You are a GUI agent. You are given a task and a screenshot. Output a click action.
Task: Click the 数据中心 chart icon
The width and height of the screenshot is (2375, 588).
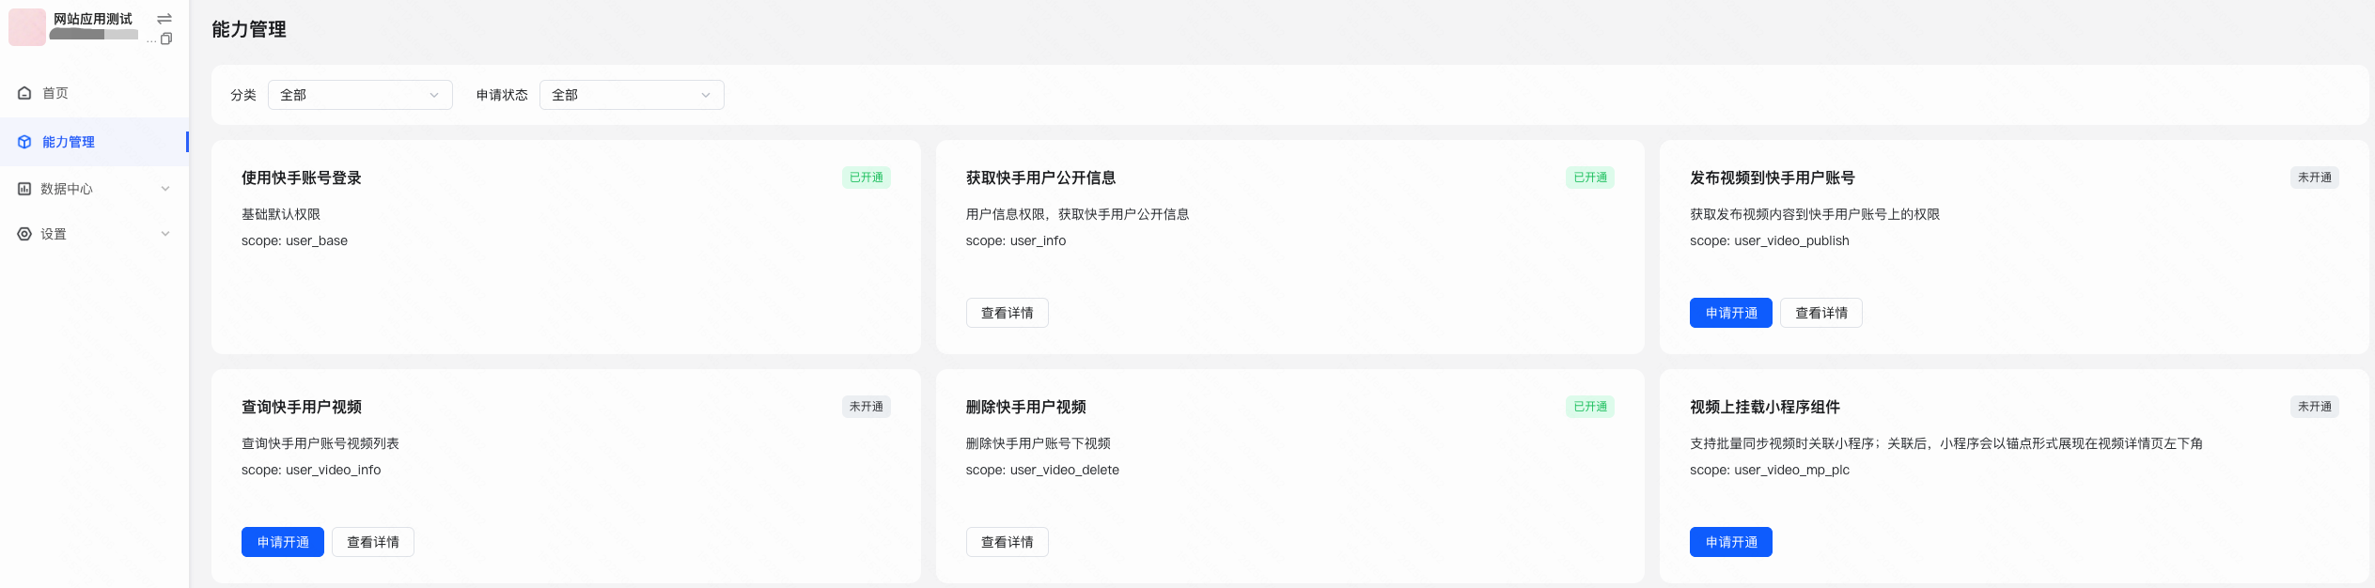point(24,189)
